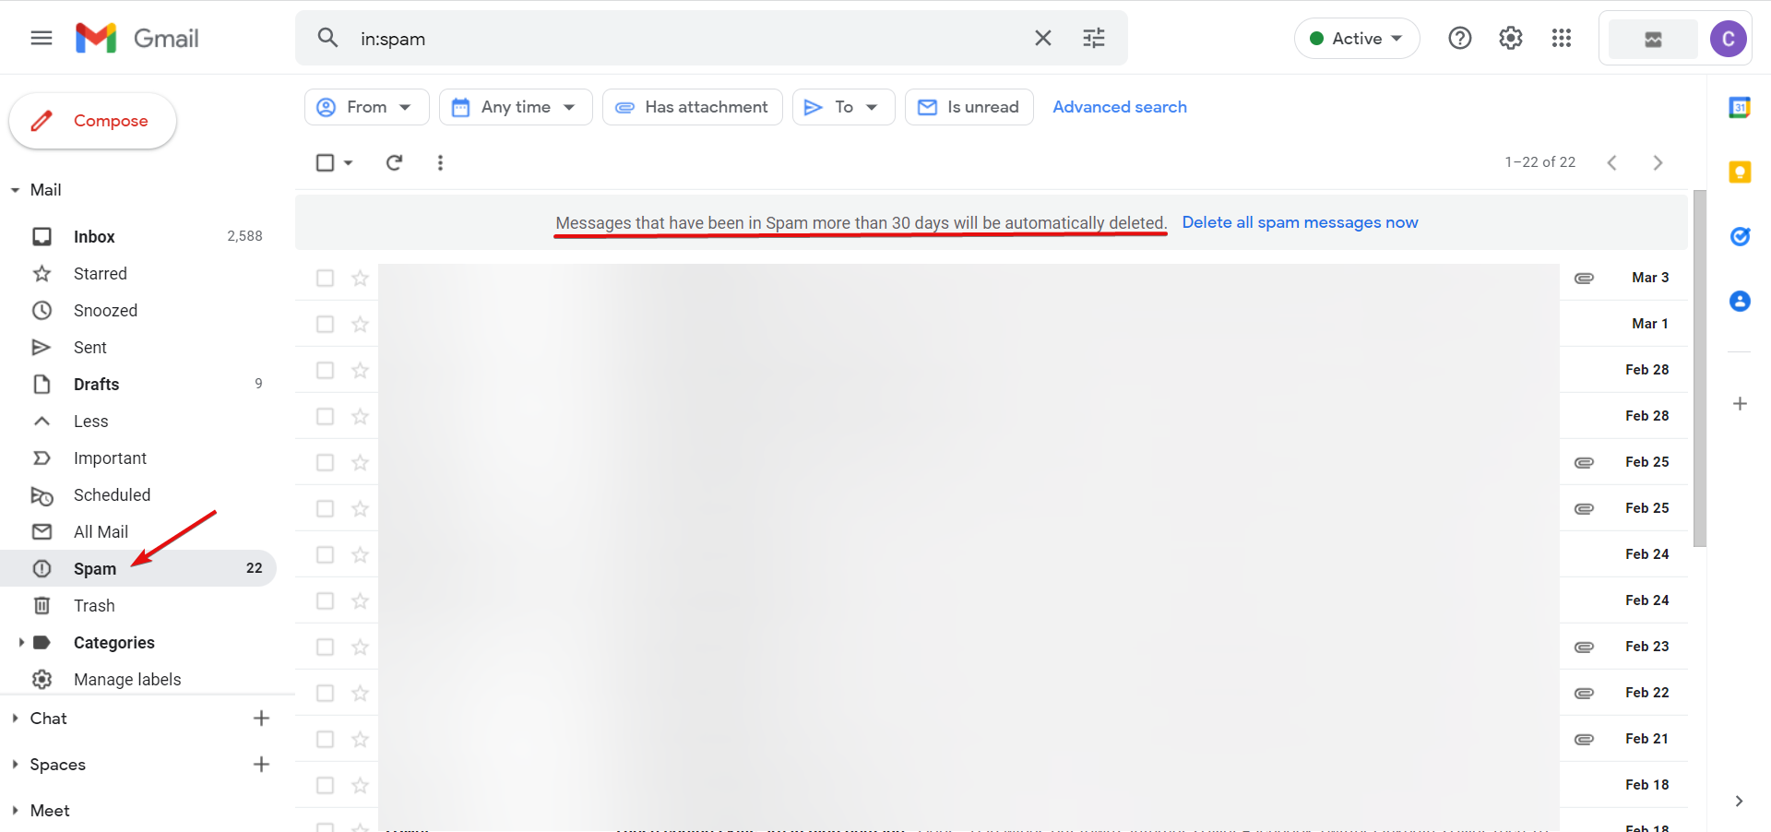
Task: Select the Refresh icon above the email list
Action: 394,162
